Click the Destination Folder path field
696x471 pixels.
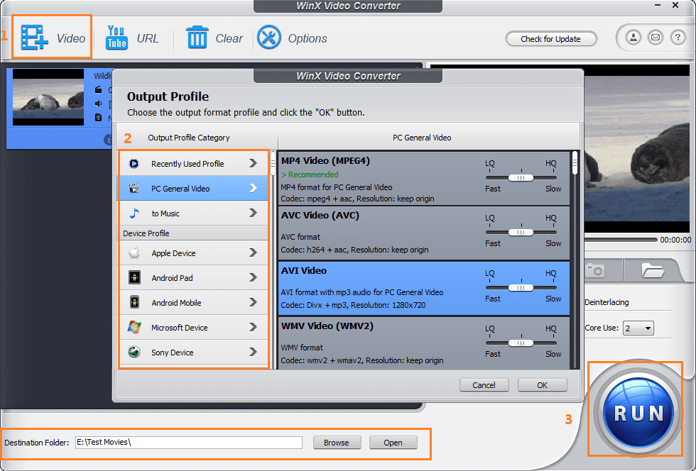click(x=189, y=442)
